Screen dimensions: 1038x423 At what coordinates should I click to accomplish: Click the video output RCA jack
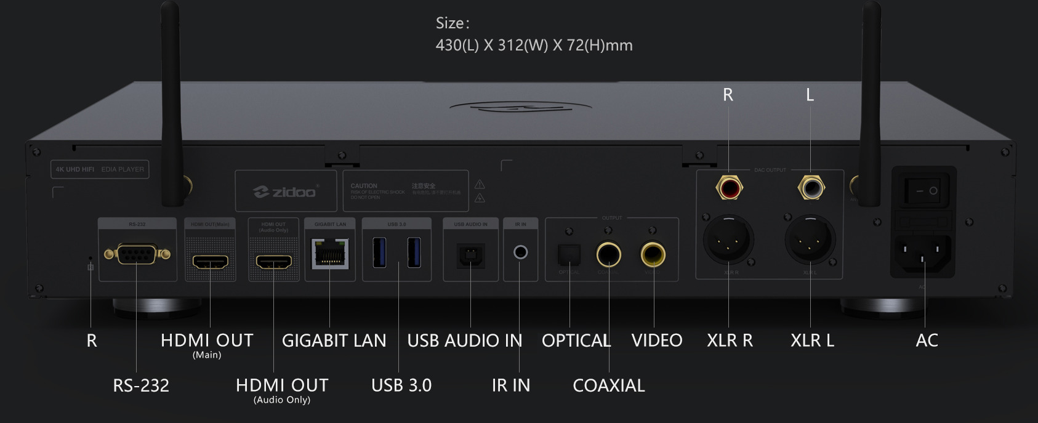pos(653,254)
